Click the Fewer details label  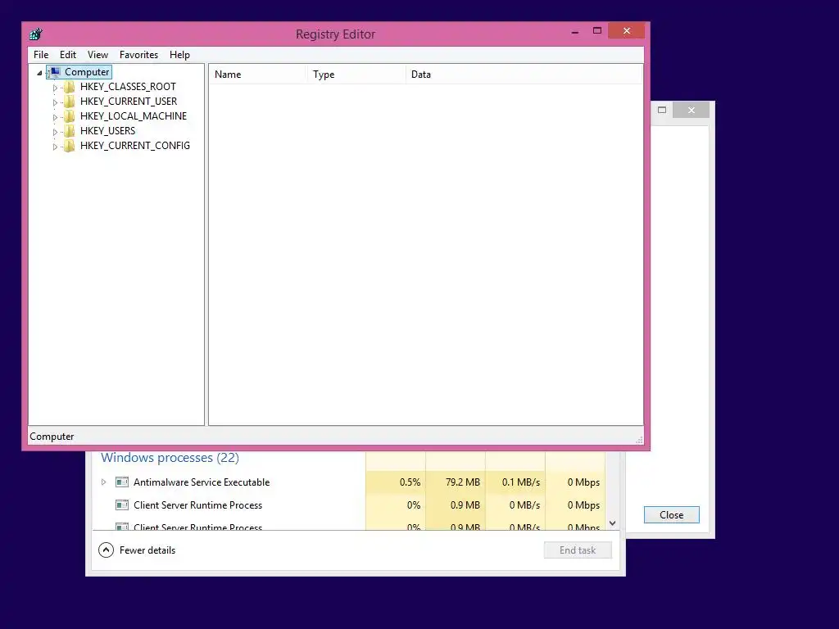coord(147,550)
